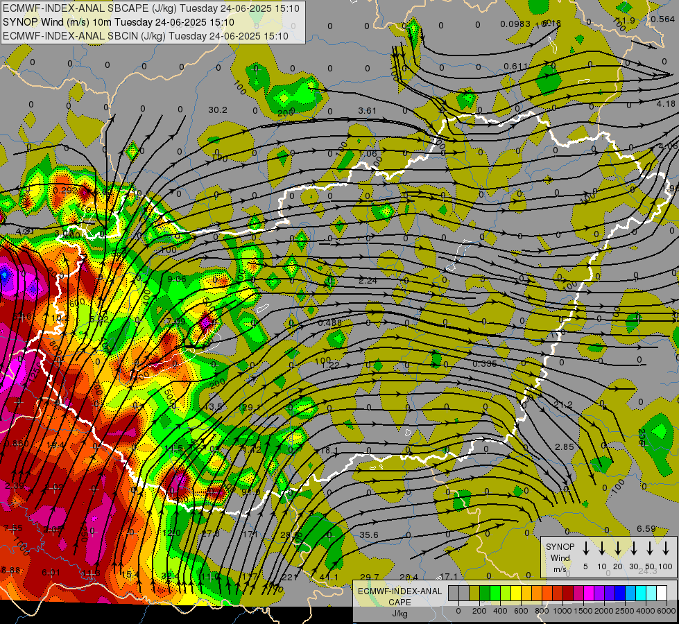Click the '1.22' value on the map

point(330,365)
